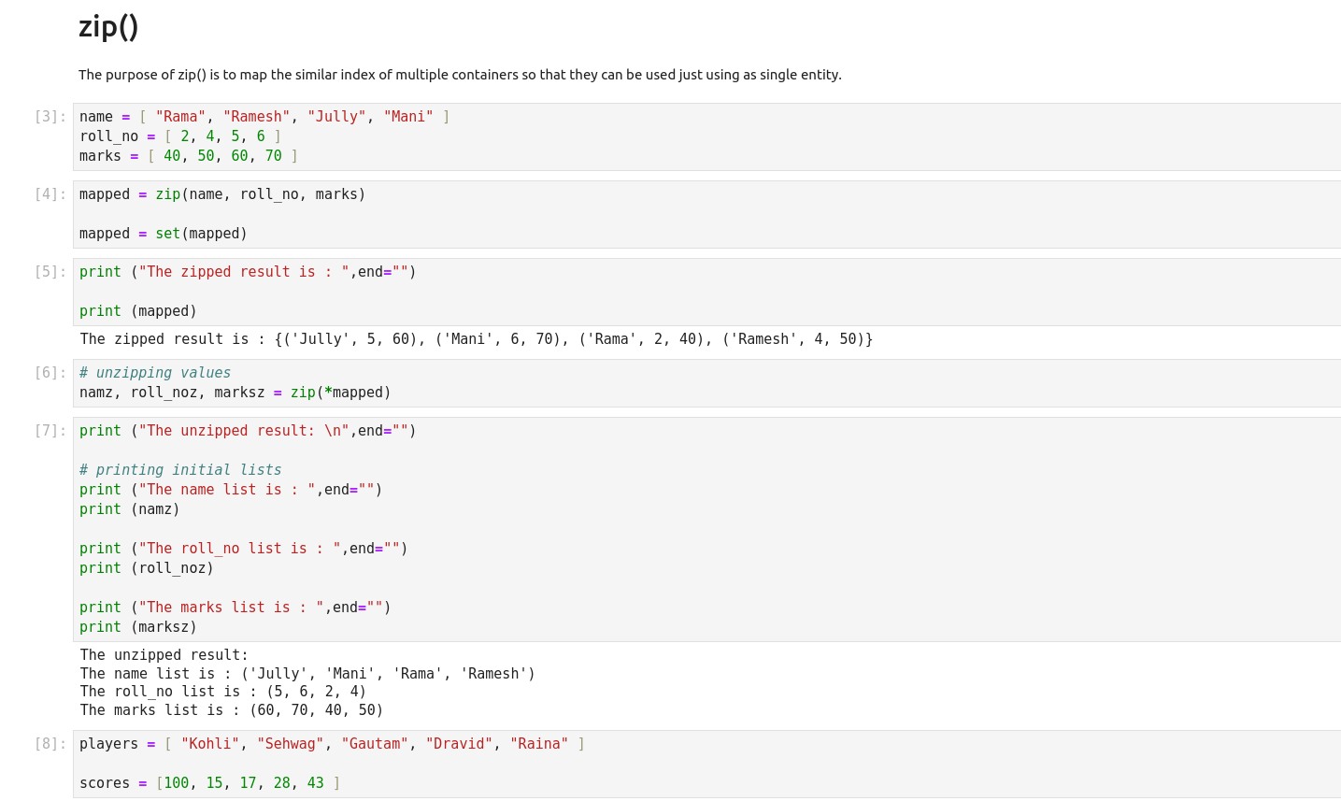Click the players list line in cell 8
1341x801 pixels.
coord(332,744)
